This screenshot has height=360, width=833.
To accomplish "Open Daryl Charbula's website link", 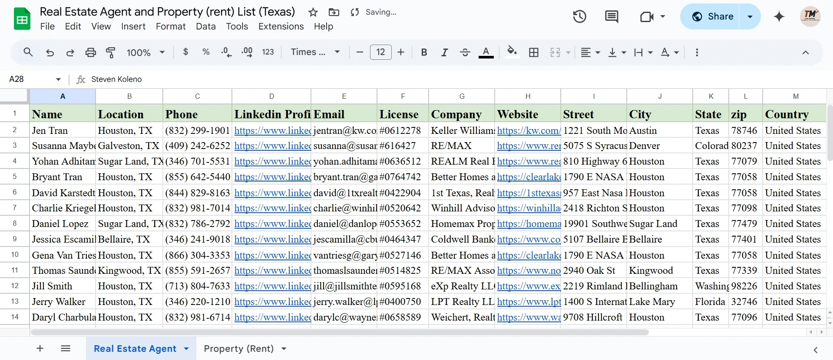I will [x=529, y=317].
